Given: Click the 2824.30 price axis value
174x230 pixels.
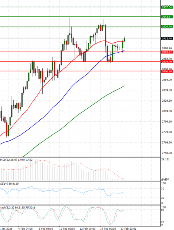Looking at the screenshot, I should pyautogui.click(x=167, y=100).
